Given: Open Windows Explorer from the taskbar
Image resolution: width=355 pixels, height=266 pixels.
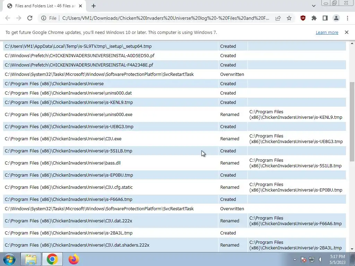Looking at the screenshot, I should (x=31, y=259).
